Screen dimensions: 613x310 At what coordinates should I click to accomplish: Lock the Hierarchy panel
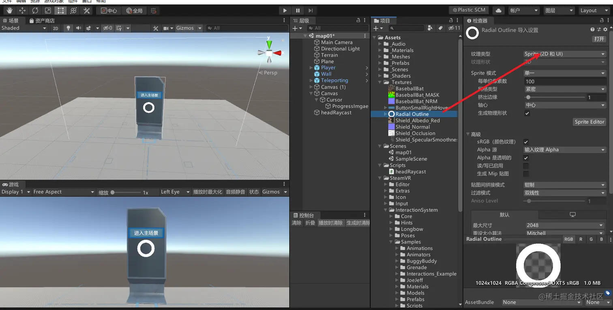tap(358, 20)
